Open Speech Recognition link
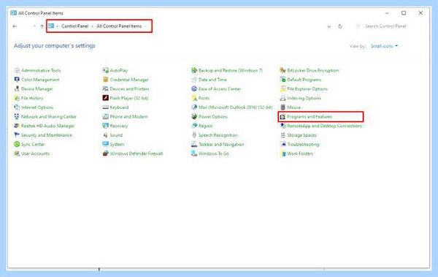 click(218, 135)
